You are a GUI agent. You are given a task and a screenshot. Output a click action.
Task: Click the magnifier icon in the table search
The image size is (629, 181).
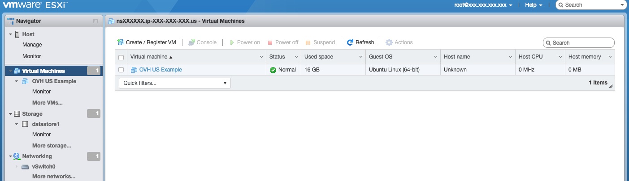(x=549, y=43)
